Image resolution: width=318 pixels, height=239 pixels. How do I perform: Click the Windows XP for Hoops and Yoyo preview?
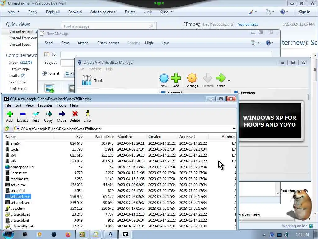tap(270, 121)
